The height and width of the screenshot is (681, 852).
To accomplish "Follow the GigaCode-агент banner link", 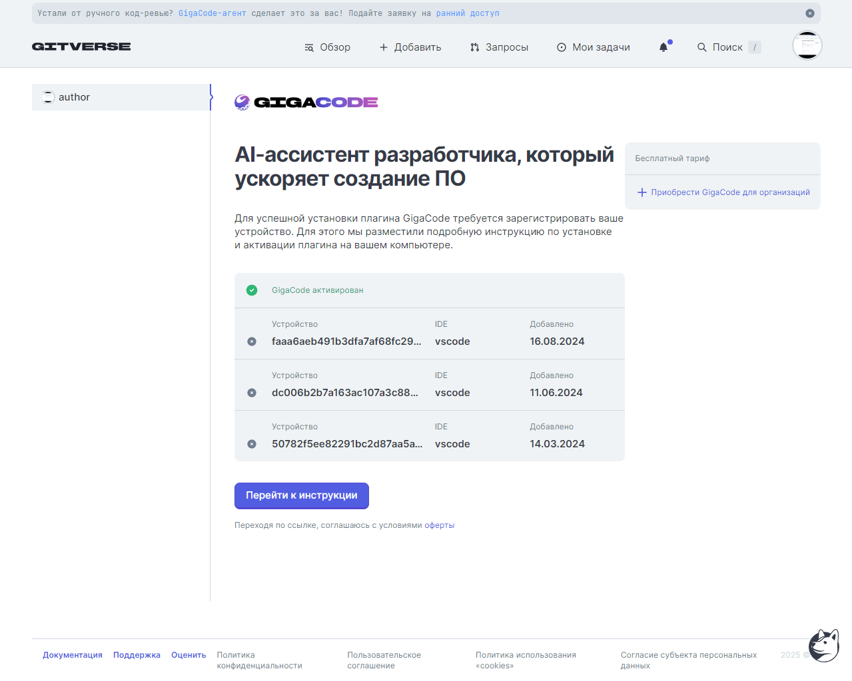I will coord(213,13).
